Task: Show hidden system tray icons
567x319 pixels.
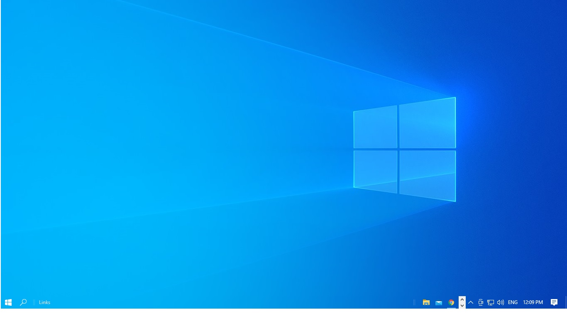Action: tap(471, 302)
